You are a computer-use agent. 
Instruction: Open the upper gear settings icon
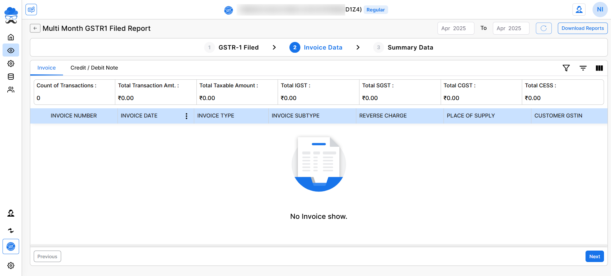[11, 64]
